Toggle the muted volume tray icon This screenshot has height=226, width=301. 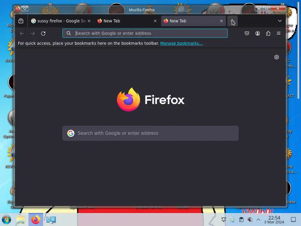point(250,220)
